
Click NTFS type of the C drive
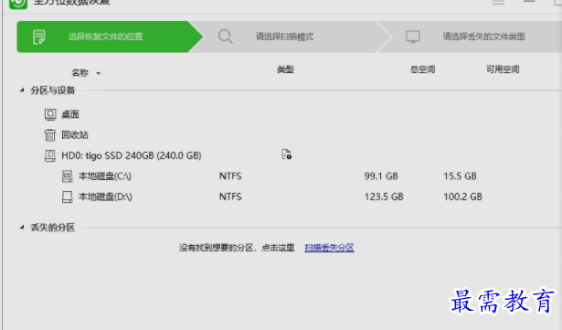point(230,176)
